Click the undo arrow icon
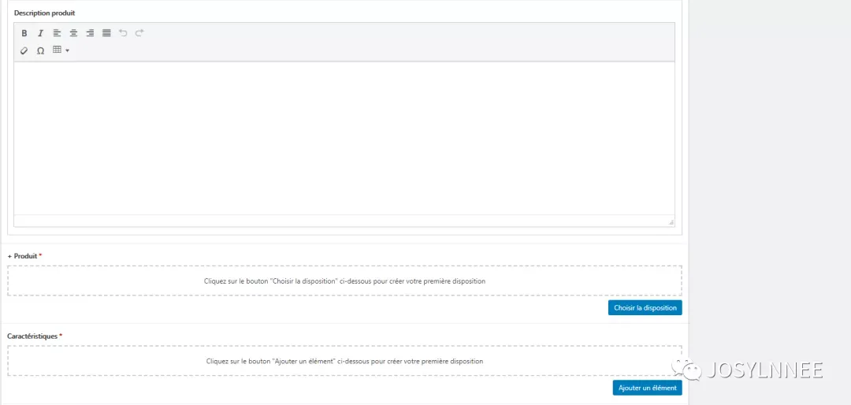 click(x=123, y=33)
